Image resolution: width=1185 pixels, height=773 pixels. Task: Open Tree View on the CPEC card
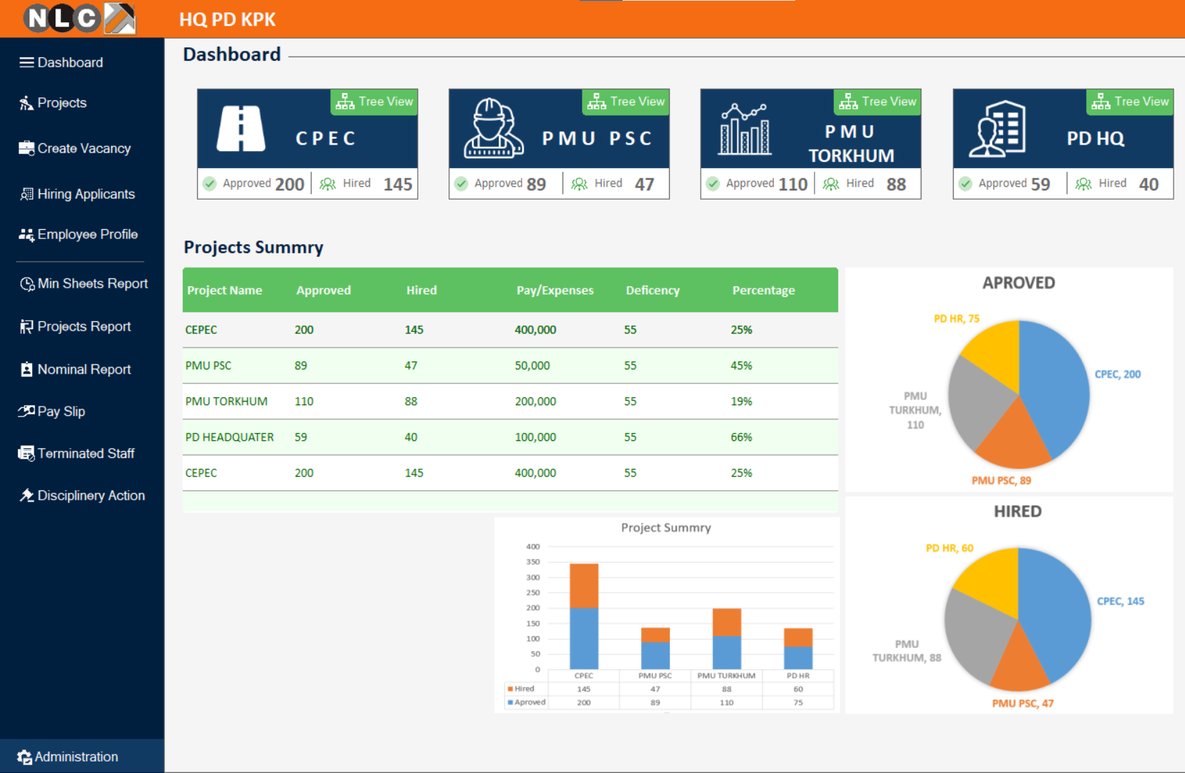point(375,102)
